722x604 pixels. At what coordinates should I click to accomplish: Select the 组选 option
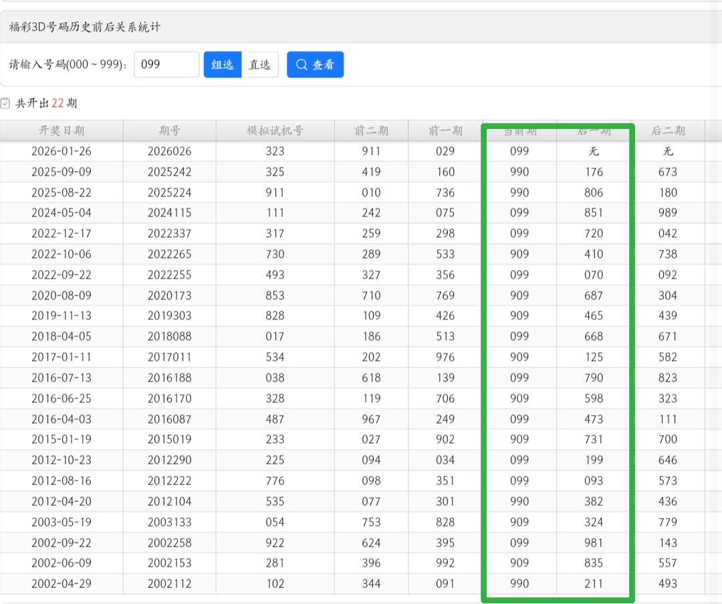[x=222, y=65]
